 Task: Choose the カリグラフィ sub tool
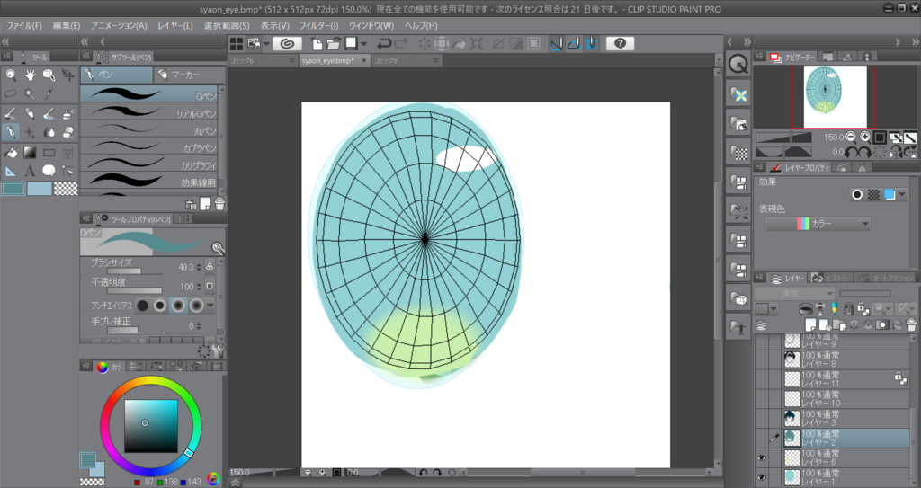pyautogui.click(x=148, y=164)
